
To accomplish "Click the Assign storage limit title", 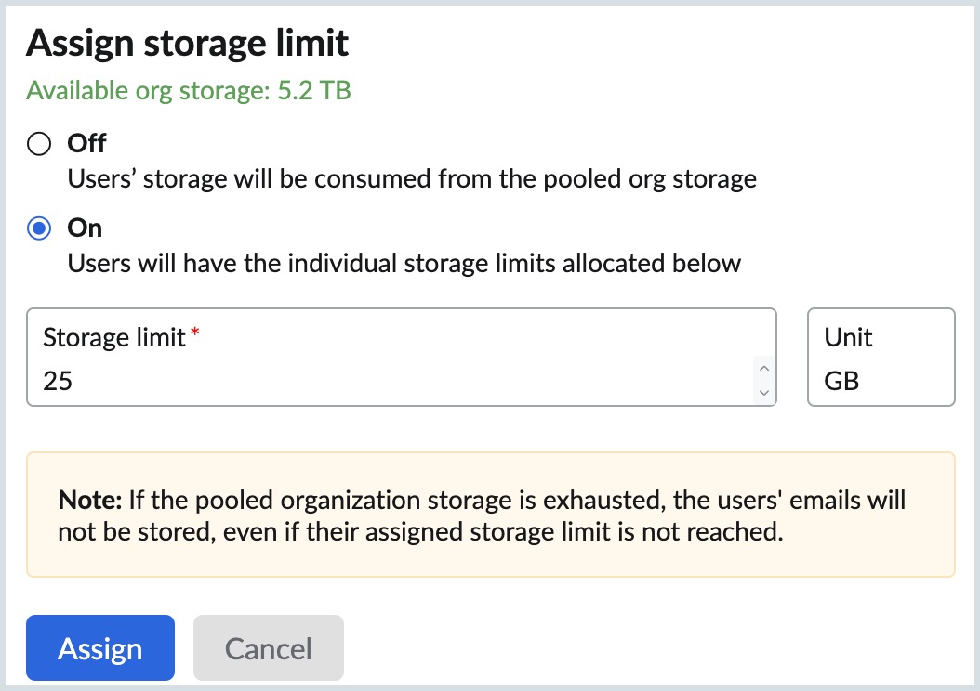I will pyautogui.click(x=188, y=42).
